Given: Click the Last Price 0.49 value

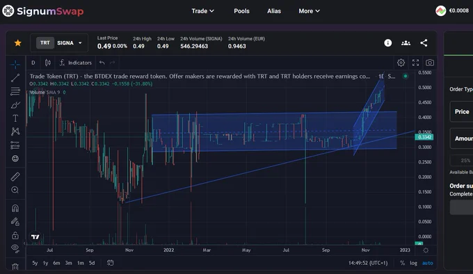Looking at the screenshot, I should tap(104, 46).
